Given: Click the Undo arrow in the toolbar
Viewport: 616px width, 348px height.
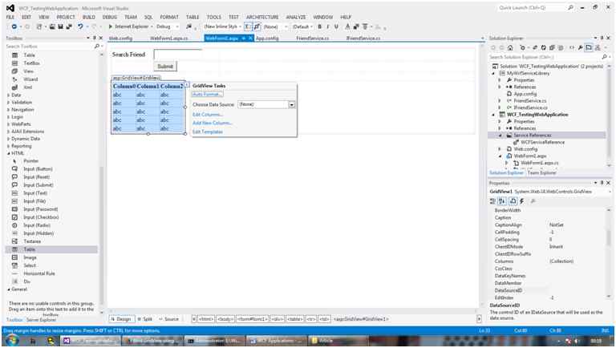Looking at the screenshot, I should (80, 26).
